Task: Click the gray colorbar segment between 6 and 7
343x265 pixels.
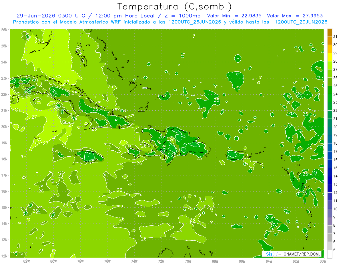Action: pyautogui.click(x=330, y=238)
